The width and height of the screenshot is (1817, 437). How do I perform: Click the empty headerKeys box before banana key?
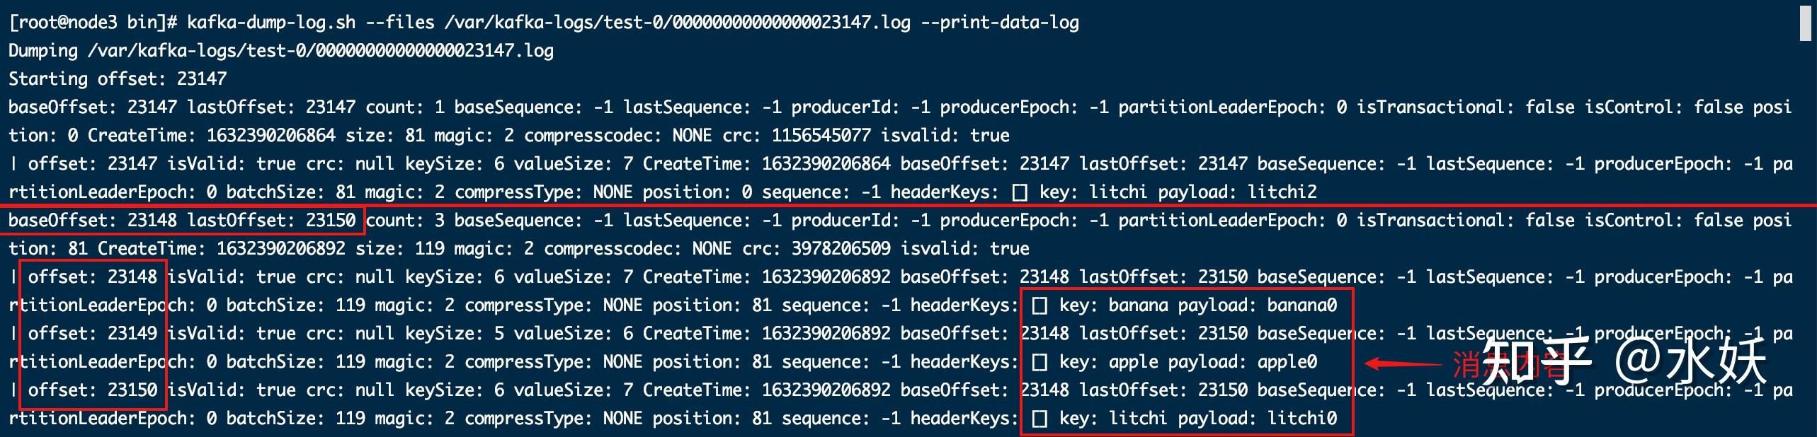click(x=1039, y=305)
